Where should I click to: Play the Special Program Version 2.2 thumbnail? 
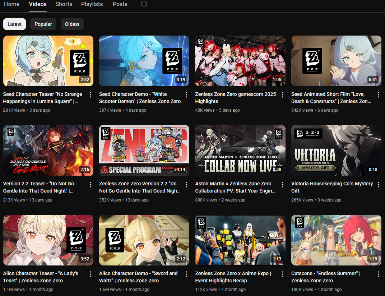point(144,150)
